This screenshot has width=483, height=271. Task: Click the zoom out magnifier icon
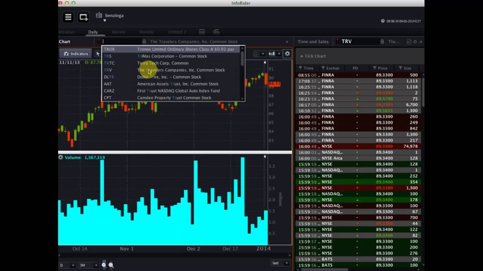tap(111, 265)
